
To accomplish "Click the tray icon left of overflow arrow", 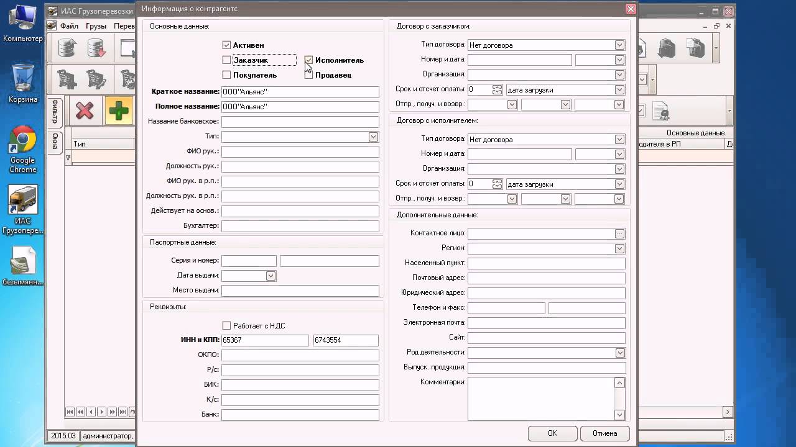I will click(695, 48).
